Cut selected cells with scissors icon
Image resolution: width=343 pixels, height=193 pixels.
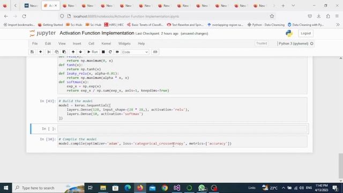tap(49, 52)
